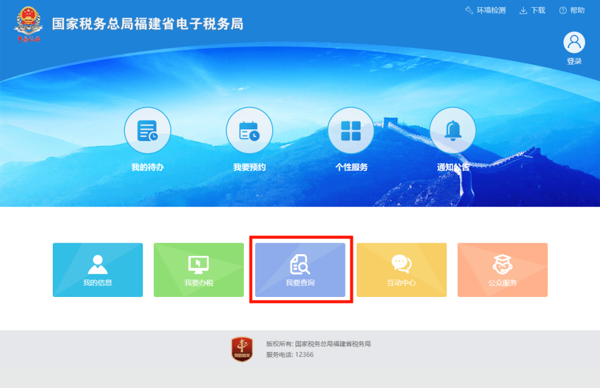Viewport: 600px width, 388px height.
Task: Open the 我要预约 calendar icon
Action: coord(249,130)
